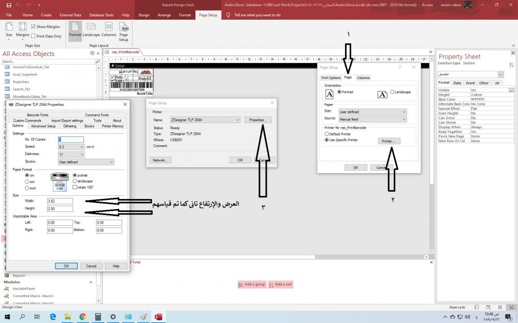Select the cm paper format unit

pos(27,175)
